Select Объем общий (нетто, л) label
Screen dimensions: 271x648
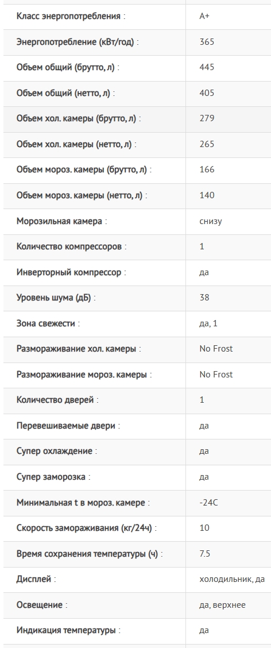65,93
